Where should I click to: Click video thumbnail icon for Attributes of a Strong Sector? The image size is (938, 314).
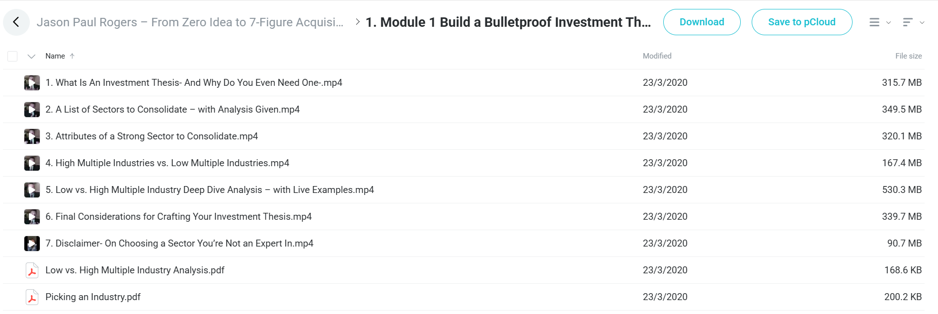click(x=32, y=136)
